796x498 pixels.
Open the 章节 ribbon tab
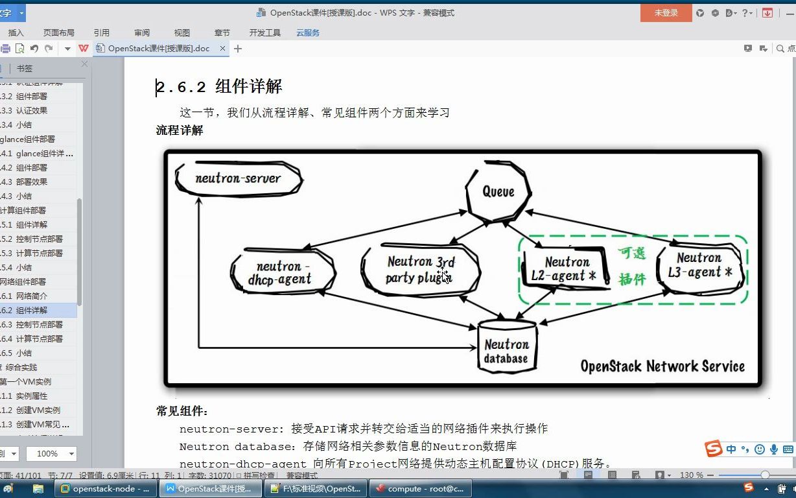222,32
